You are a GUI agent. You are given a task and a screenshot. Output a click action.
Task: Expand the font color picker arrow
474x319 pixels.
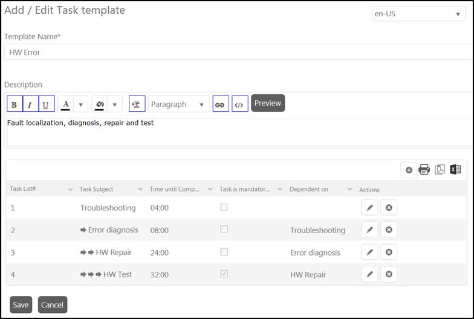82,104
